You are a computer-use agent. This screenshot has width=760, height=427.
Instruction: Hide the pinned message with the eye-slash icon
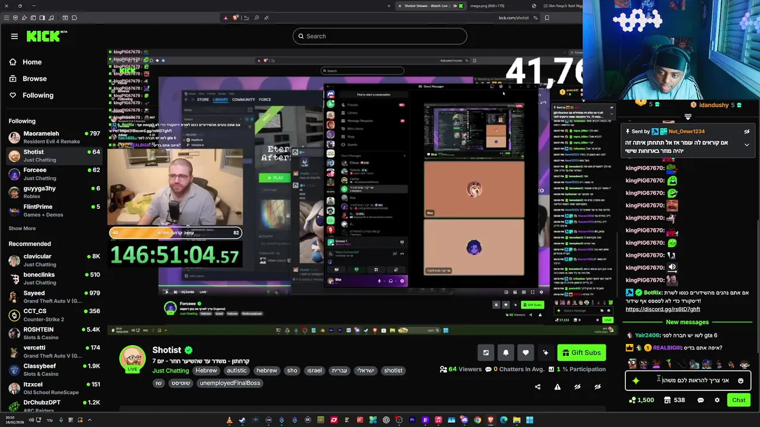point(747,132)
